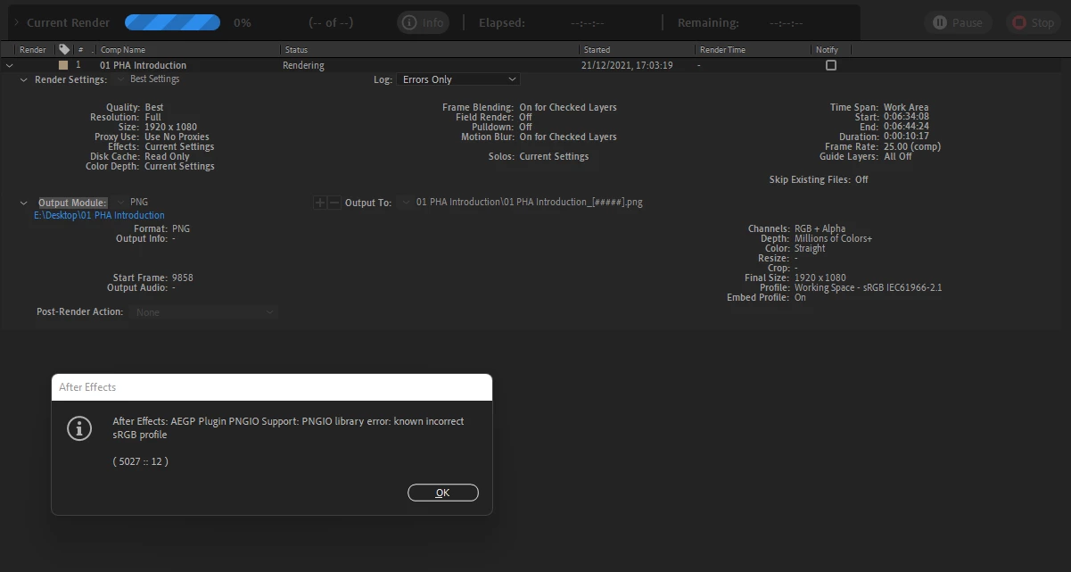
Task: Click the After Effects dialog title bar
Action: click(x=272, y=387)
